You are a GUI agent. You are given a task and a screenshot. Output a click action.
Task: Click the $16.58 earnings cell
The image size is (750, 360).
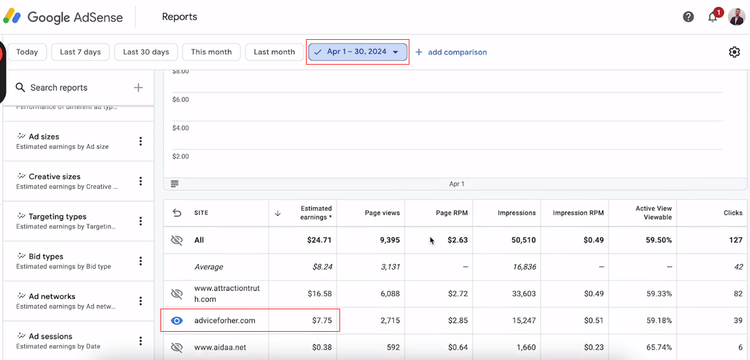point(320,294)
